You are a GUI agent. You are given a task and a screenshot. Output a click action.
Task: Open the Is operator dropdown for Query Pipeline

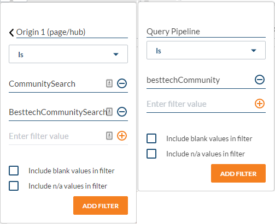[206, 50]
